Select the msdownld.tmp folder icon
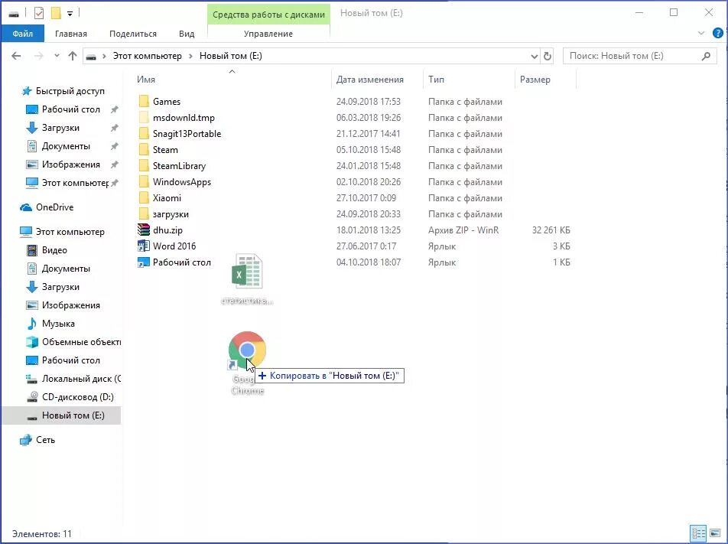This screenshot has width=728, height=544. [144, 118]
